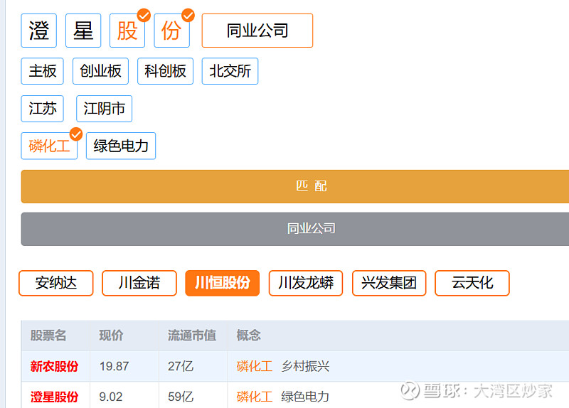Select the 绿色电力 concept tag
This screenshot has height=408, width=569.
(x=121, y=146)
